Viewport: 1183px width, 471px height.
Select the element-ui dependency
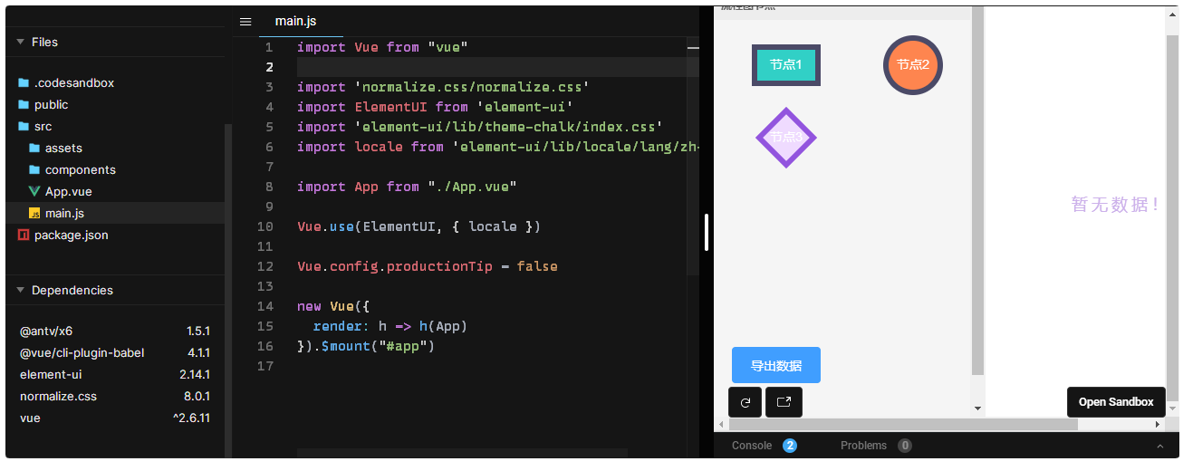point(115,374)
